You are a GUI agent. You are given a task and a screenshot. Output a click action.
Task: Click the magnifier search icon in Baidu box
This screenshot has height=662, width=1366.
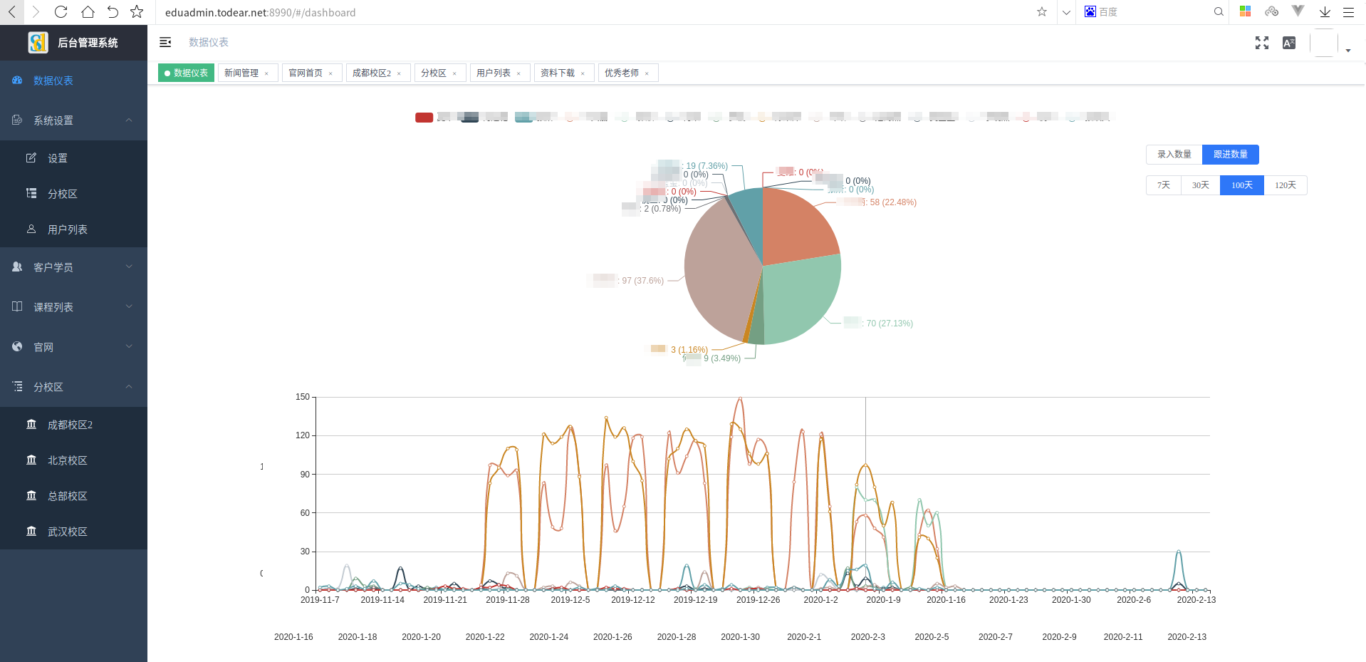pos(1219,12)
